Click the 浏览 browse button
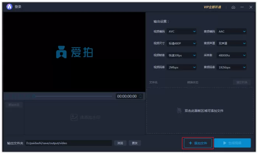The height and width of the screenshot is (154, 258). 120,143
